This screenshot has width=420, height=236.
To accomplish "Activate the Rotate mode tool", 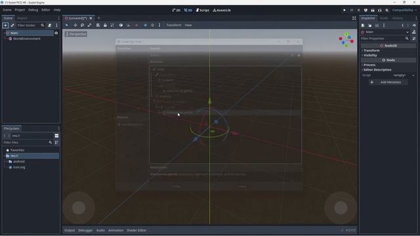I will pos(82,25).
